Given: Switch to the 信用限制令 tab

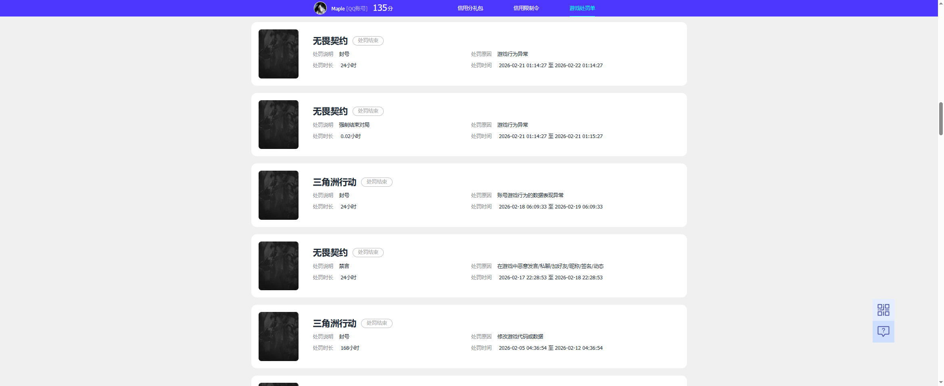Looking at the screenshot, I should tap(526, 8).
